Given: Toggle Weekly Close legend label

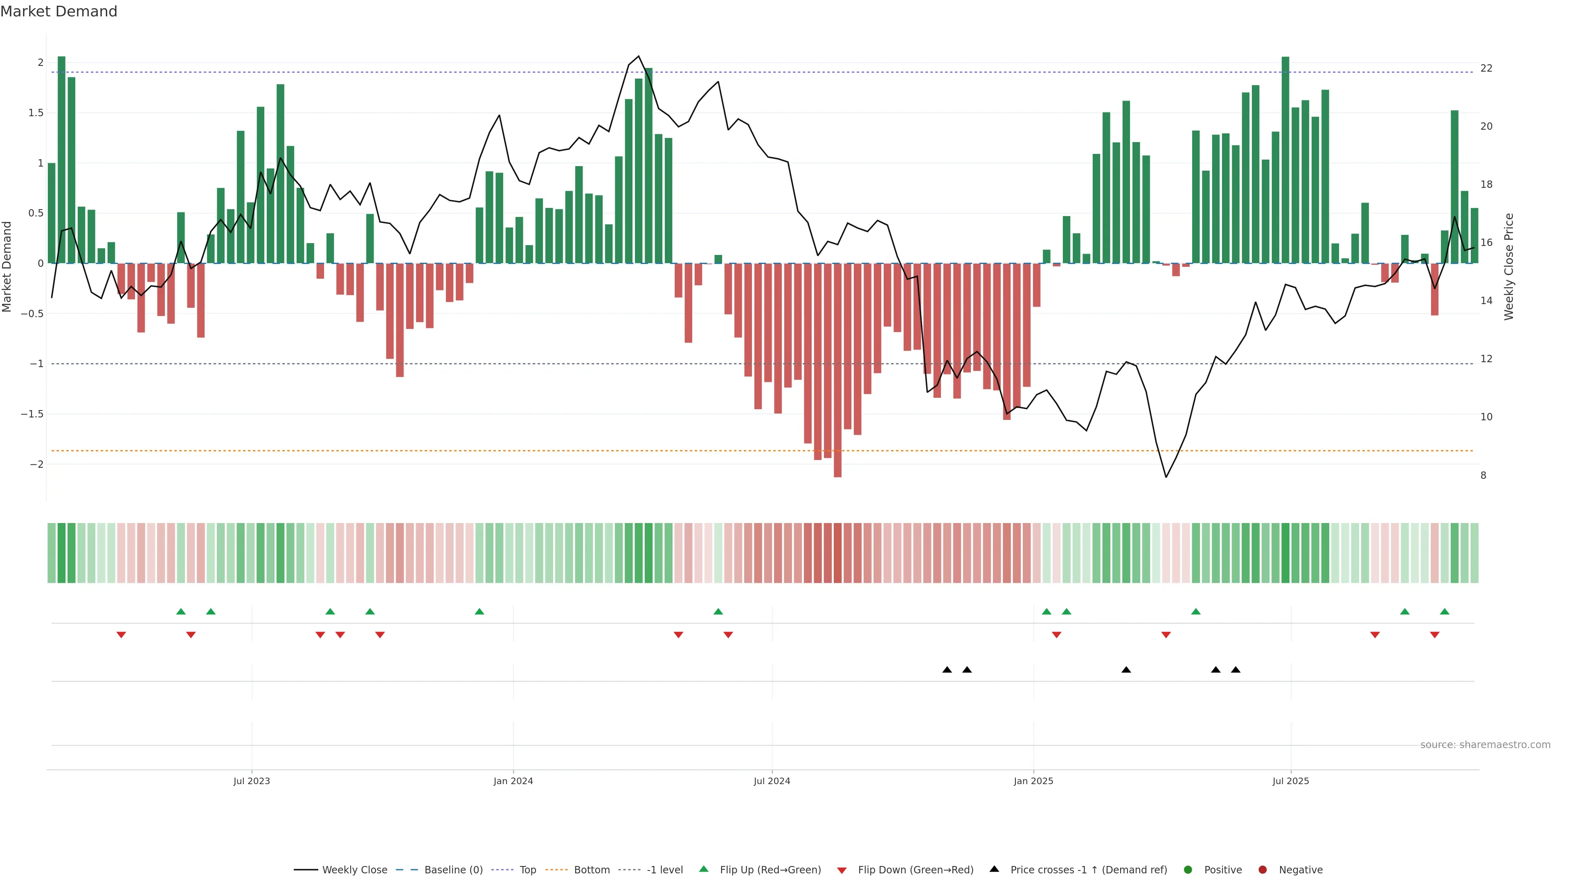Looking at the screenshot, I should (354, 870).
